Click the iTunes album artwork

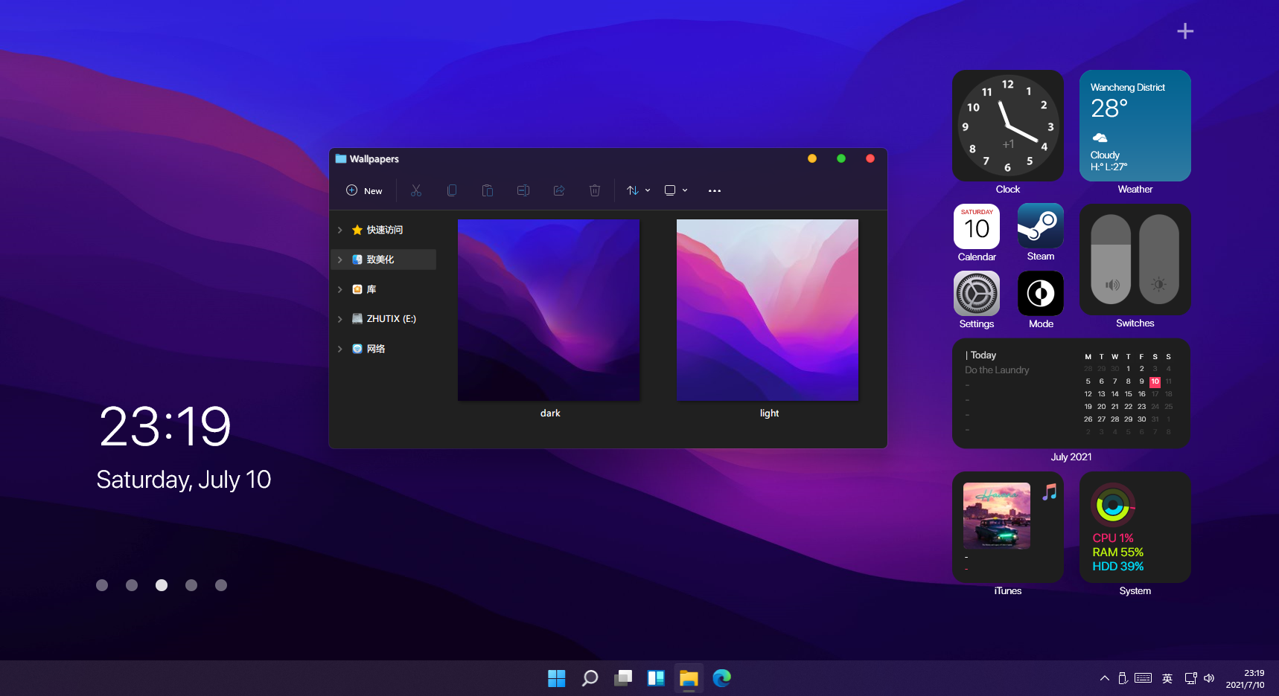tap(997, 516)
